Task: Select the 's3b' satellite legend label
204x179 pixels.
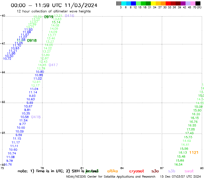Action: [171, 171]
